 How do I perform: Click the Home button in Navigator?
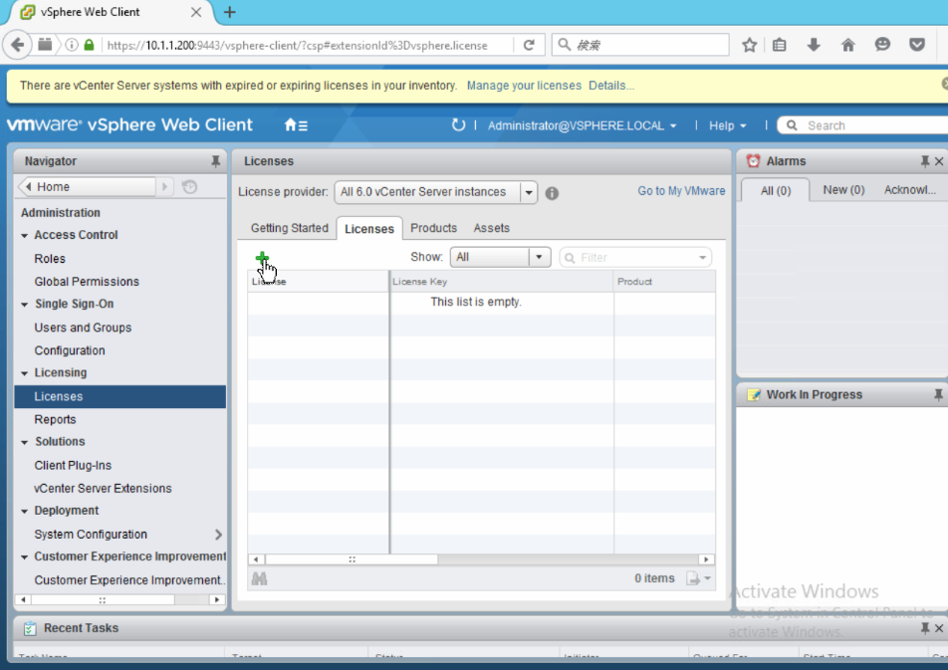click(87, 187)
